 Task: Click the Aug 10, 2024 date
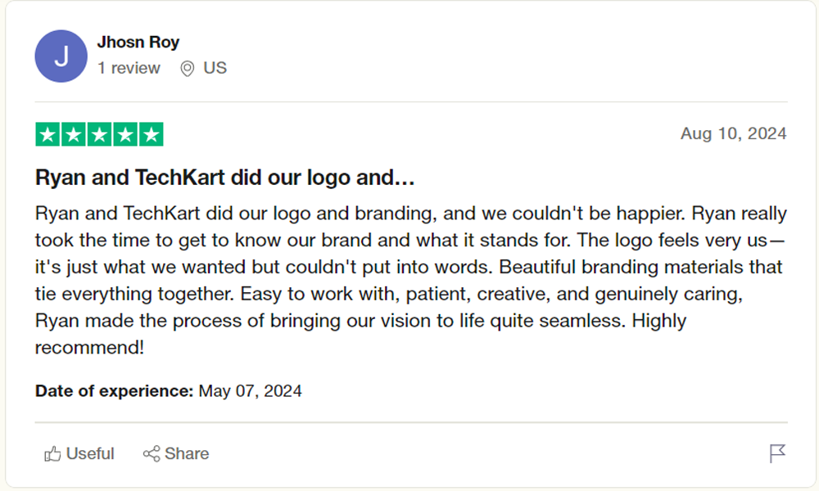(733, 133)
